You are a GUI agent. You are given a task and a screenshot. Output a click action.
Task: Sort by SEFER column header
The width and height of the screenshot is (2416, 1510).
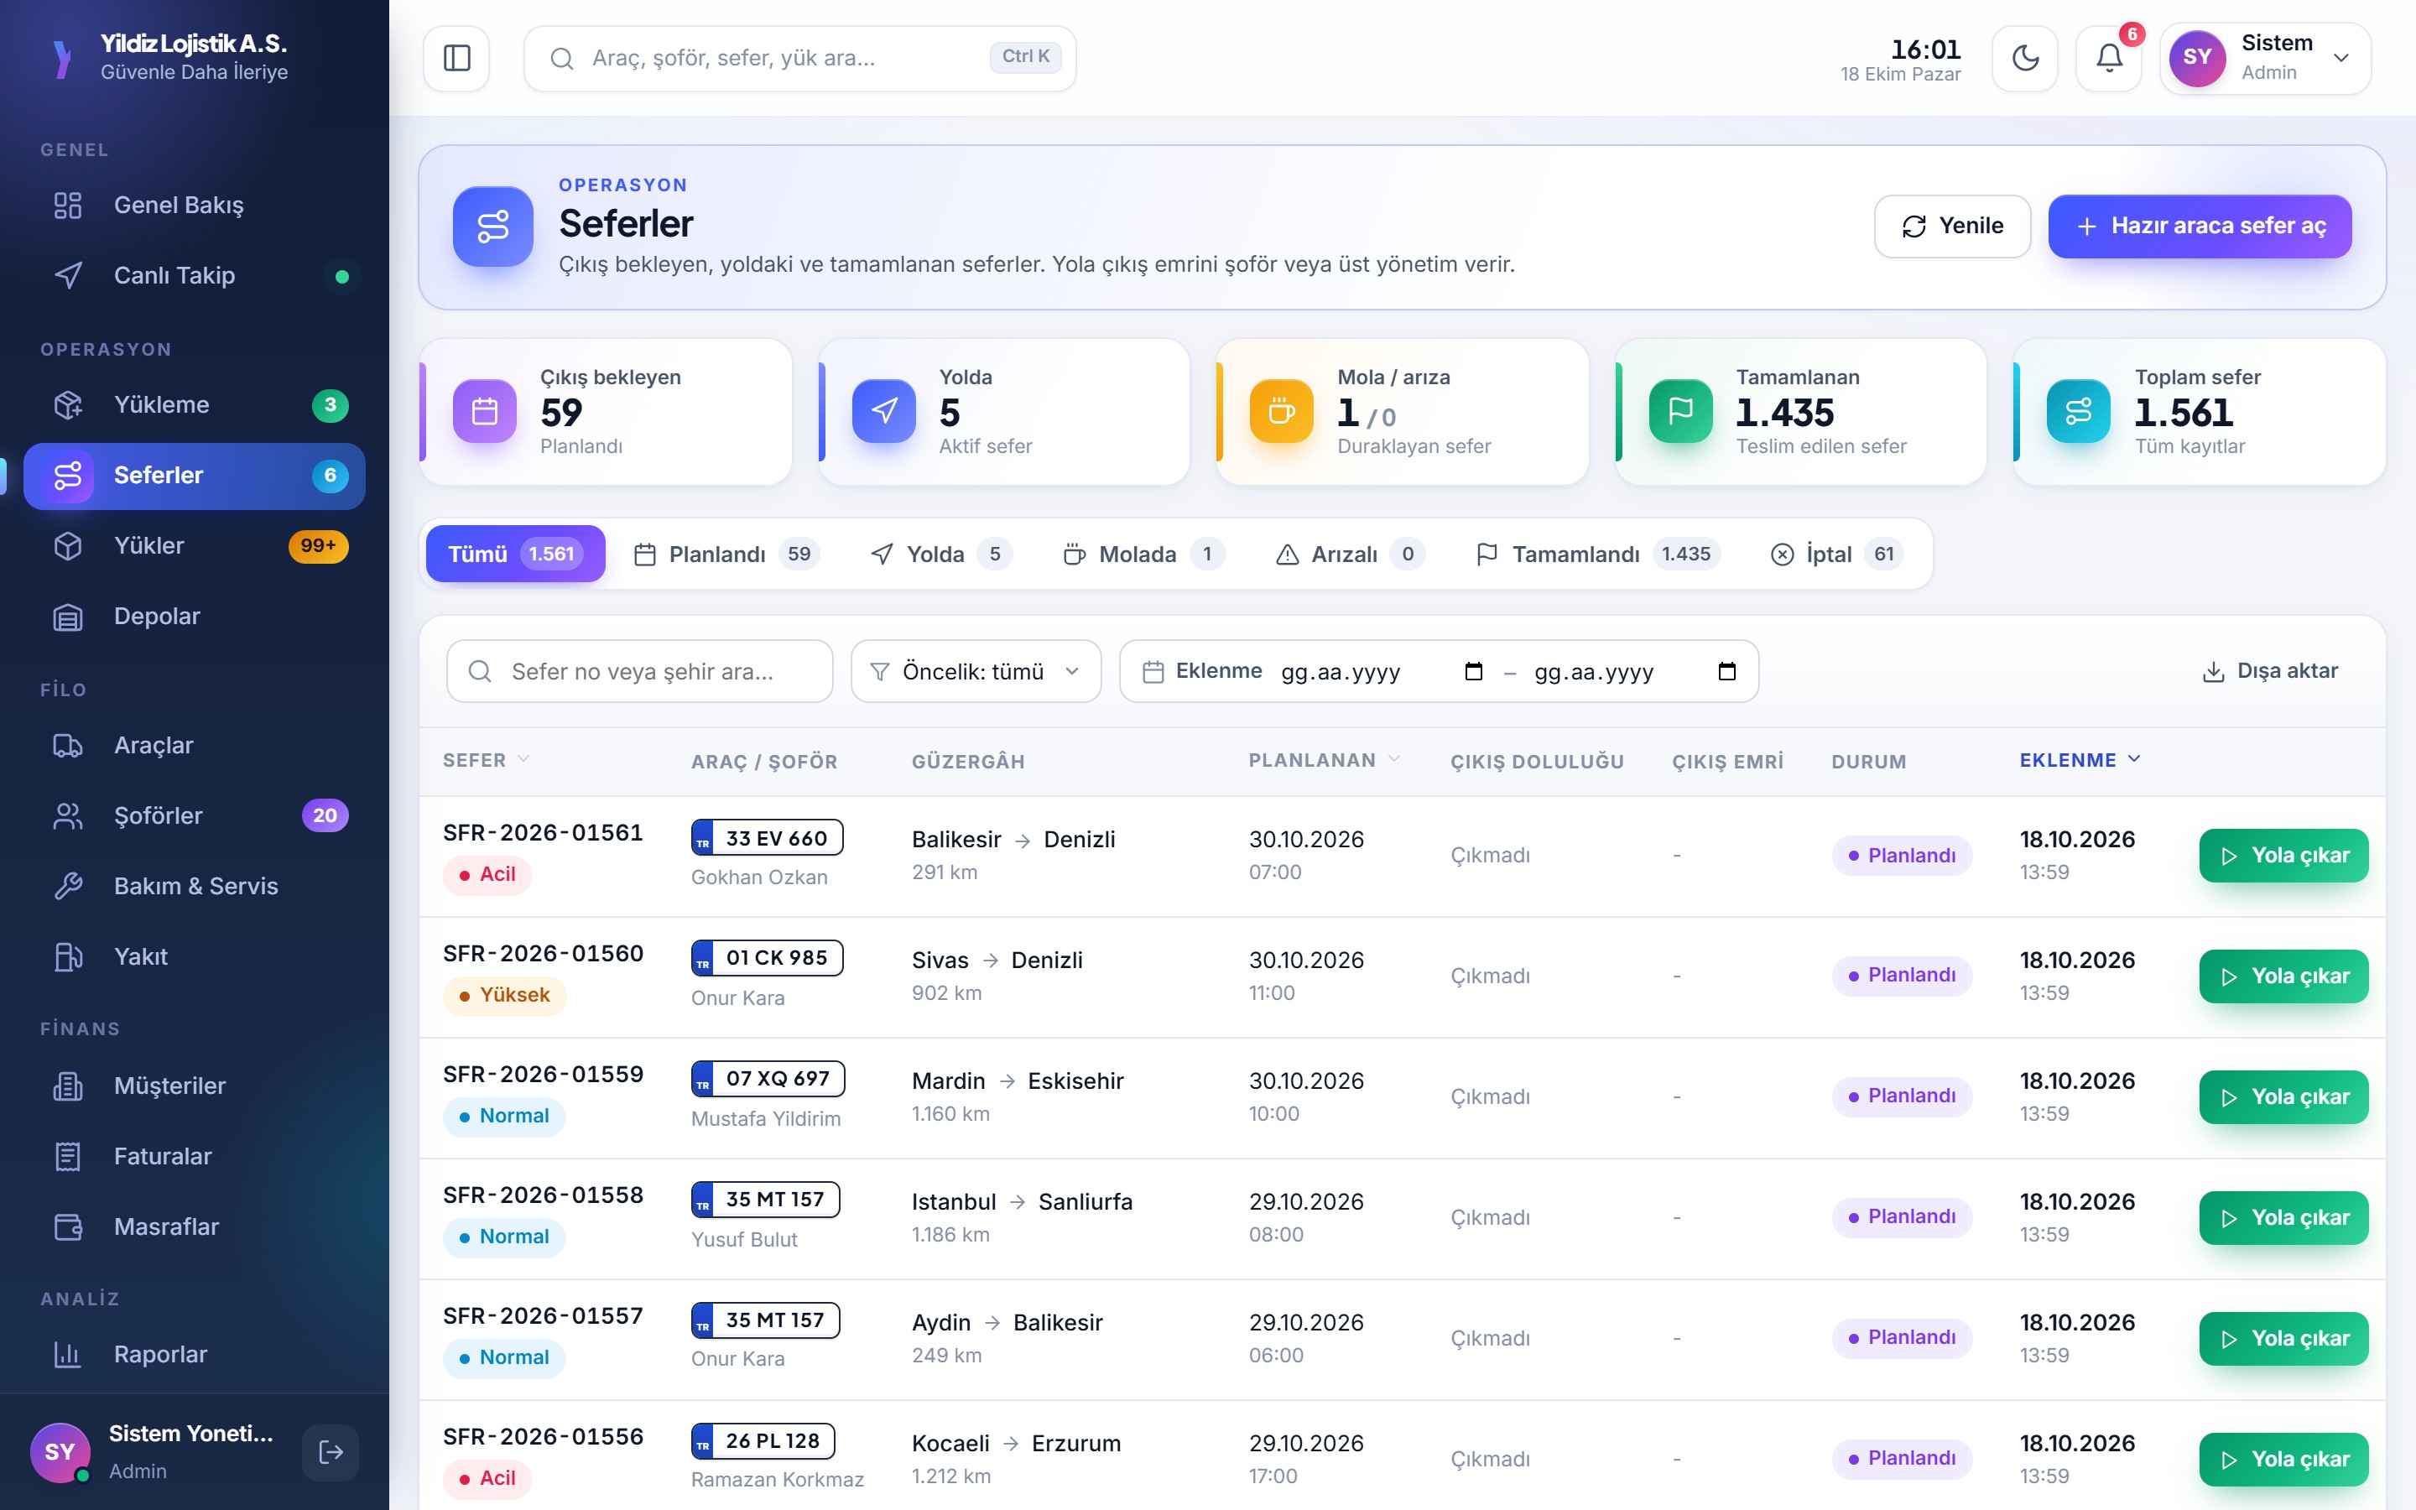point(487,760)
